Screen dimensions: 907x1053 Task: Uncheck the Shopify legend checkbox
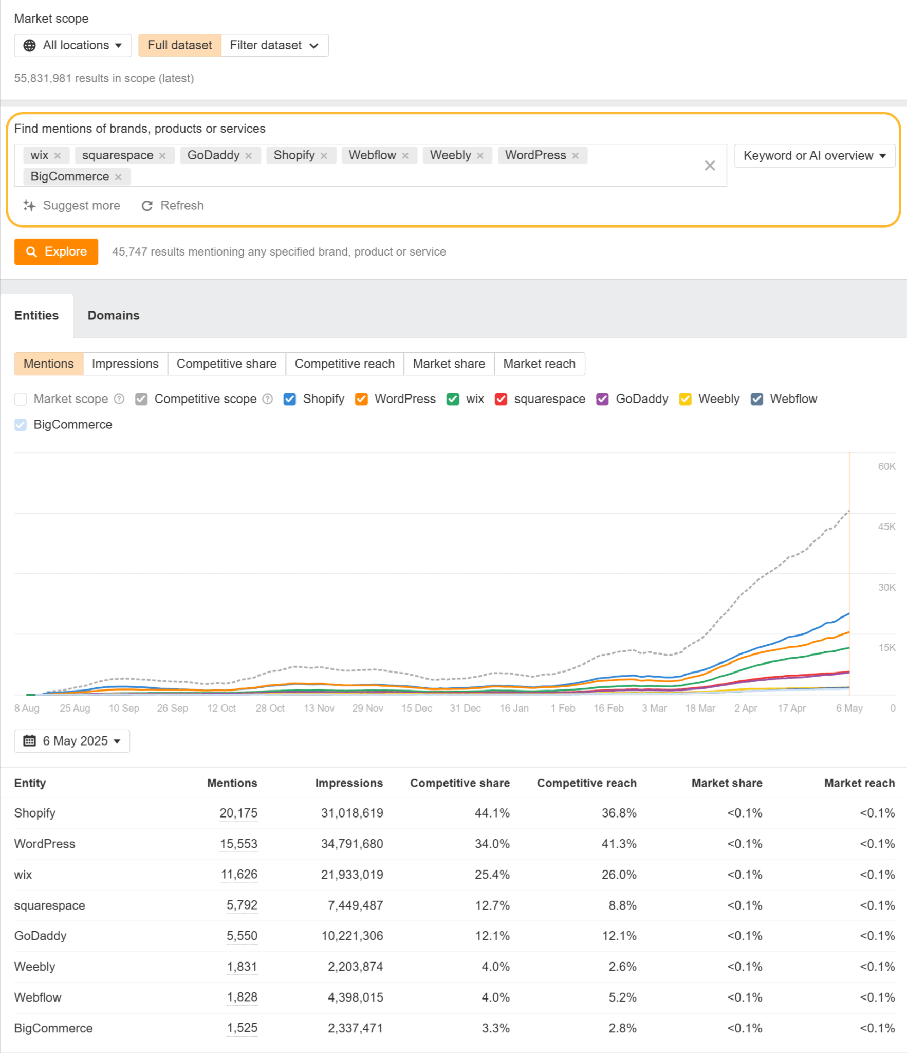pyautogui.click(x=290, y=398)
